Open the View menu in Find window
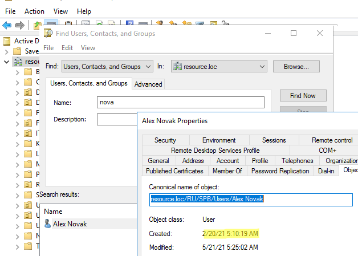Image resolution: width=358 pixels, height=256 pixels. click(88, 48)
